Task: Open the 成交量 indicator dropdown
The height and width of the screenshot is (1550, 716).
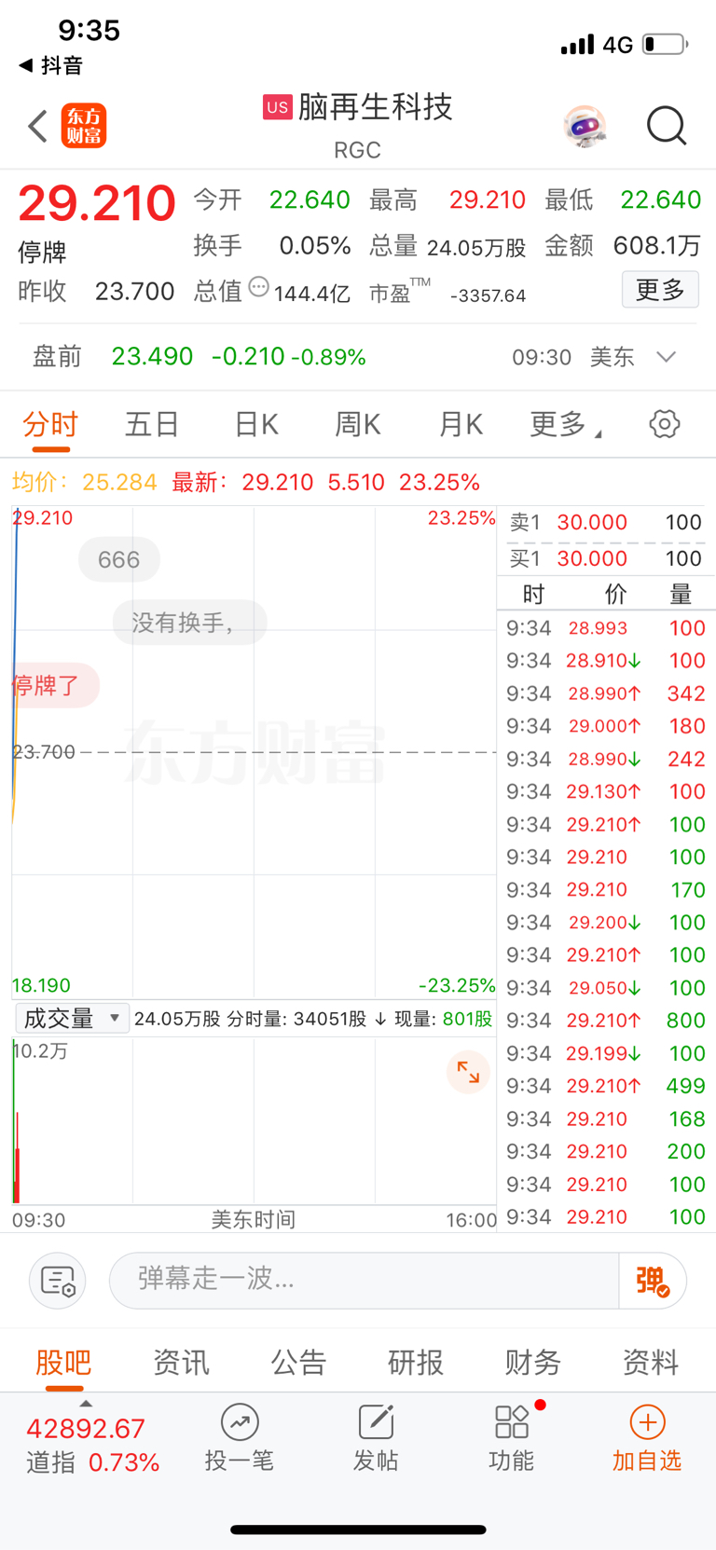Action: tap(71, 1018)
